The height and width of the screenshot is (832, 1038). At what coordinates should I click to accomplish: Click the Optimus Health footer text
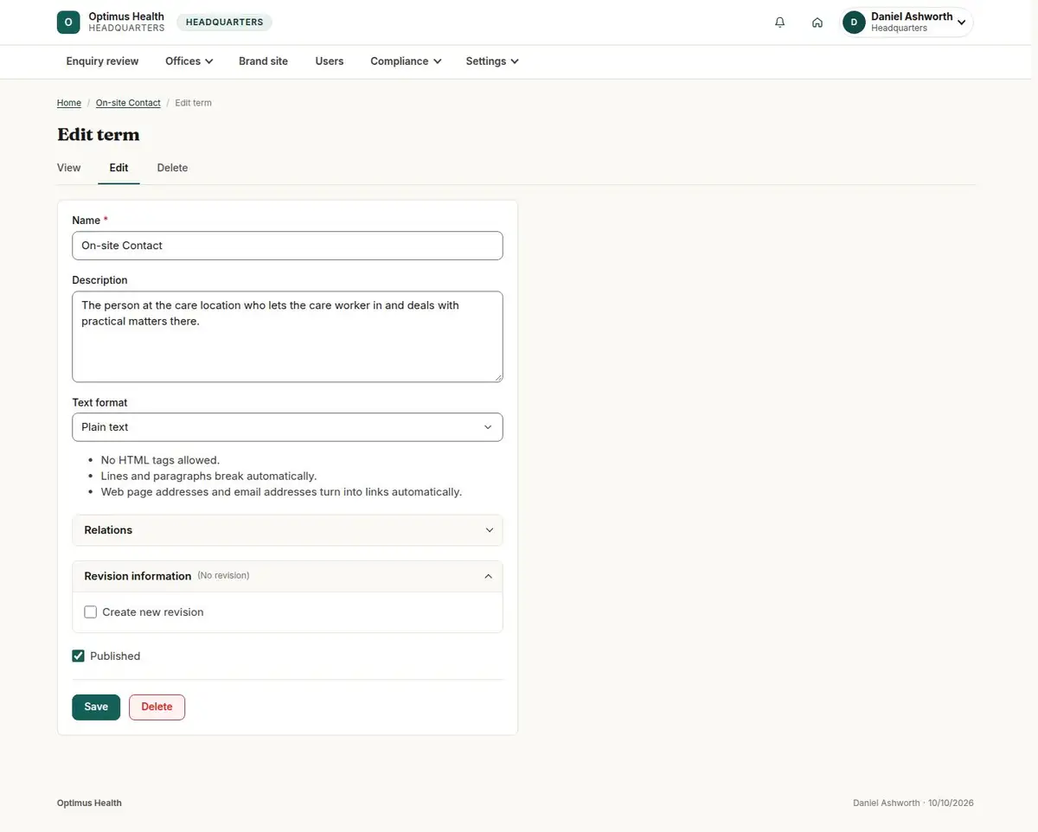(x=89, y=803)
